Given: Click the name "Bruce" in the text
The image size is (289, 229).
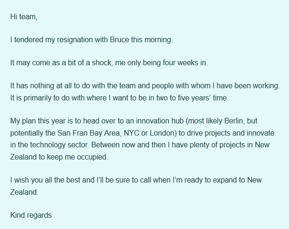Looking at the screenshot, I should pyautogui.click(x=120, y=39).
